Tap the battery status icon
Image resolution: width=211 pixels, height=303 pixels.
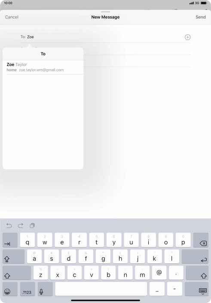tap(204, 3)
